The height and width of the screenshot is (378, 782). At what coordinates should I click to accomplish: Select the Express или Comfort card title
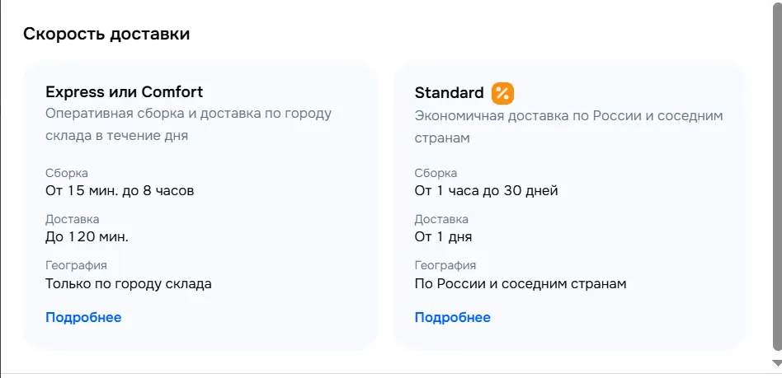click(124, 91)
